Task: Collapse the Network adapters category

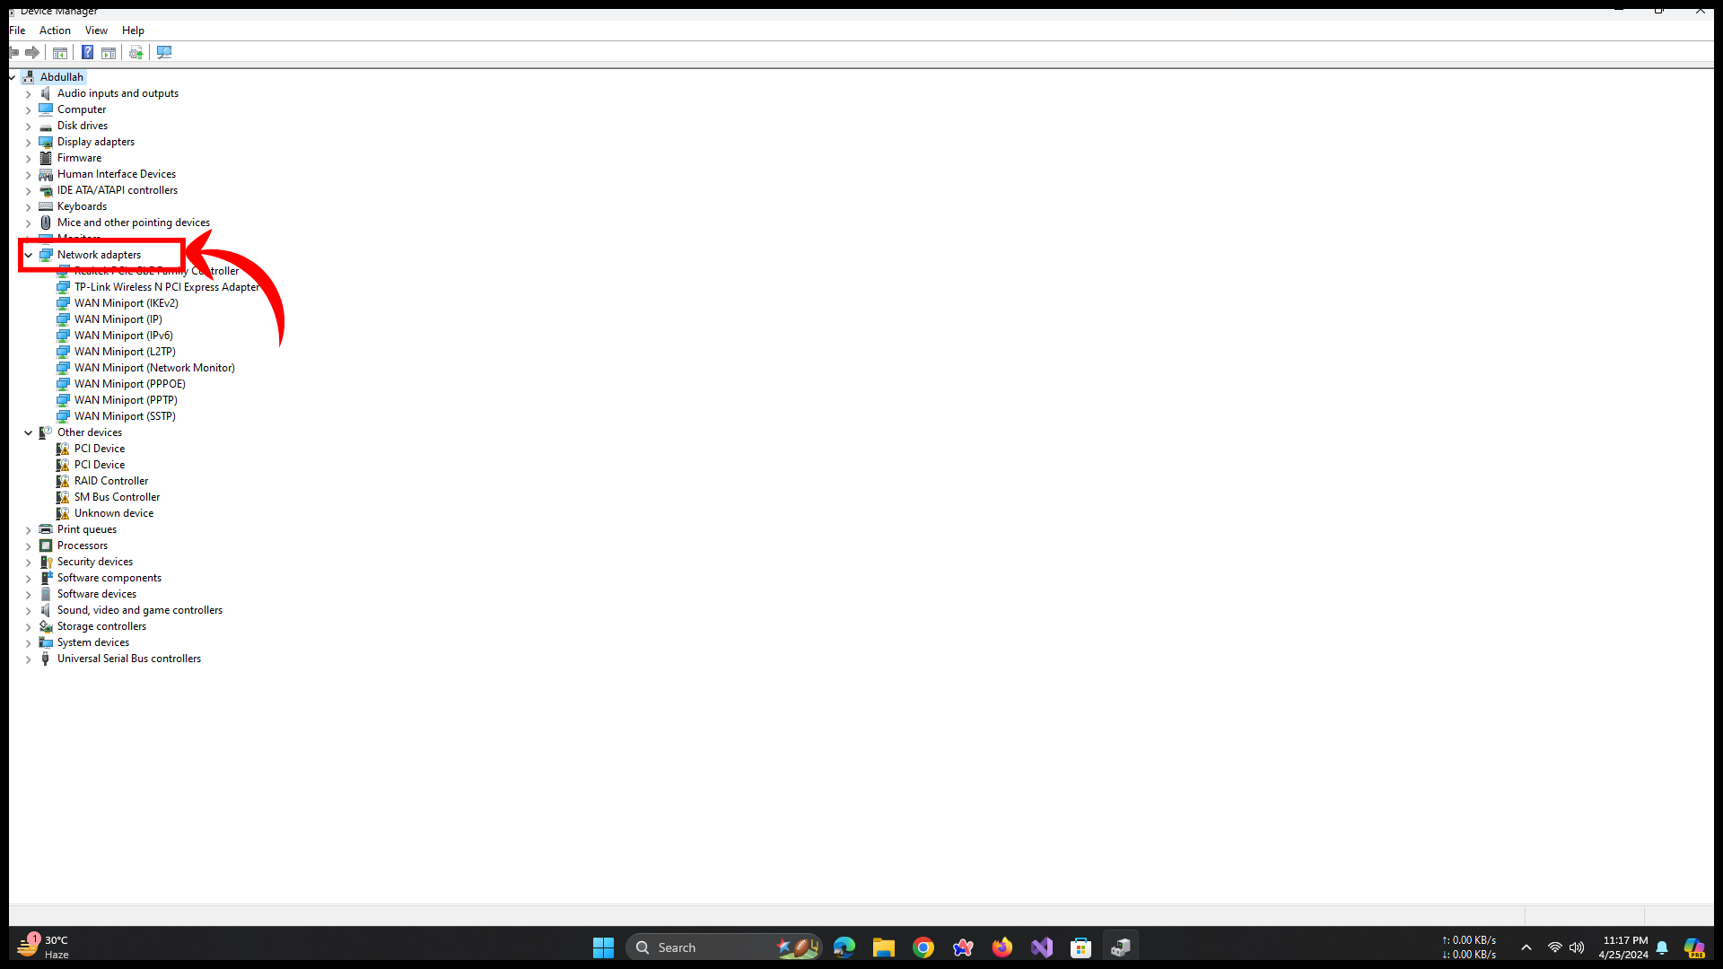Action: 29,255
